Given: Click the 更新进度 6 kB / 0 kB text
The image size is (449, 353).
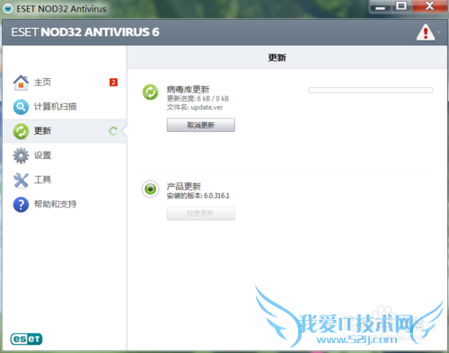Looking at the screenshot, I should click(198, 99).
